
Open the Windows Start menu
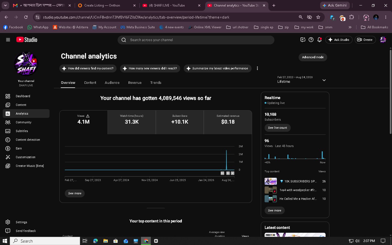[x=5, y=241]
